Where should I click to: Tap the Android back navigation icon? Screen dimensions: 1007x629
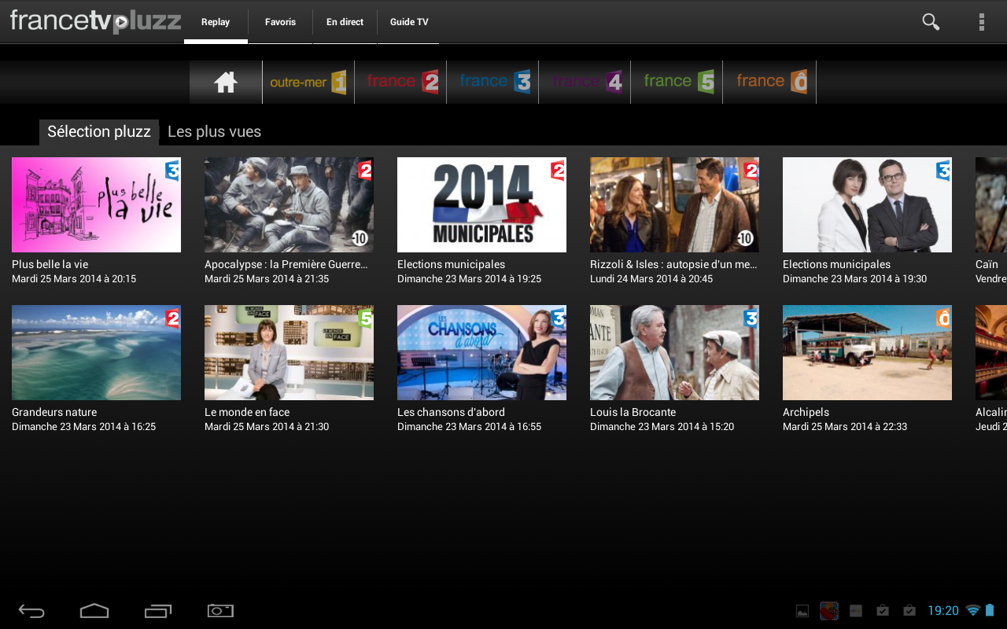(x=31, y=611)
